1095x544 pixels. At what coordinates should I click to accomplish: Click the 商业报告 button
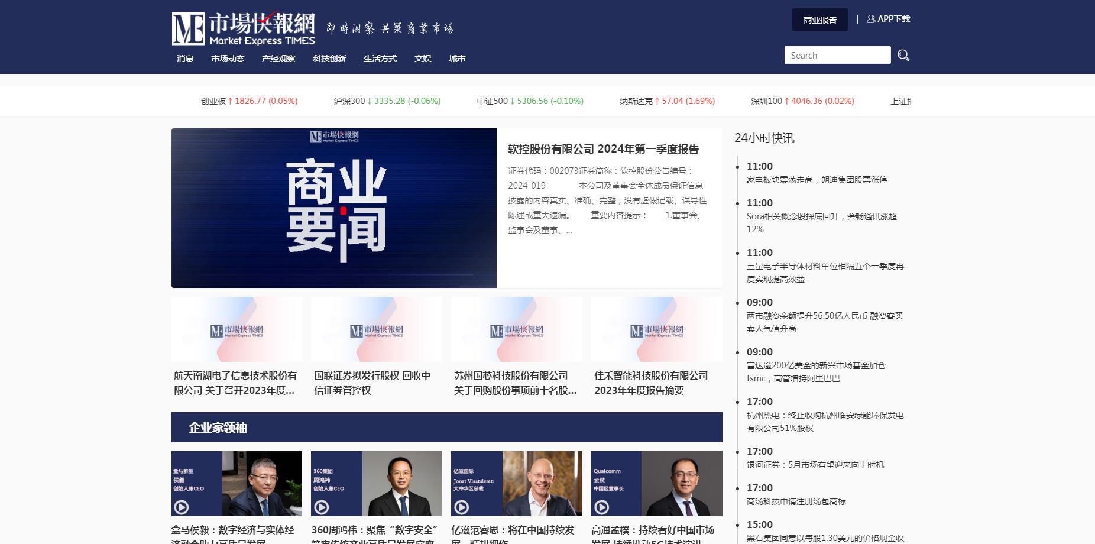click(x=820, y=20)
